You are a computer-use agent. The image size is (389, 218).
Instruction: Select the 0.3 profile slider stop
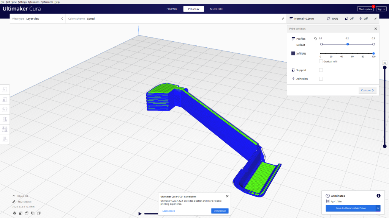point(373,44)
